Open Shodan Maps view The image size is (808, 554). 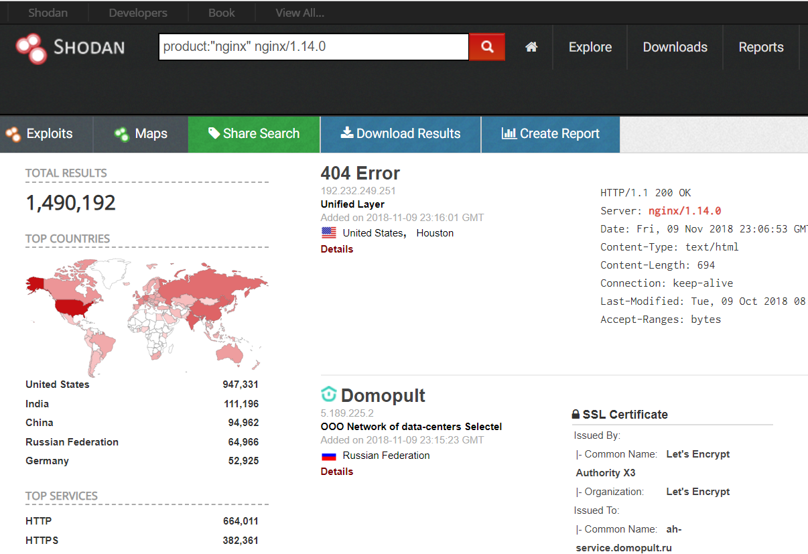point(141,134)
